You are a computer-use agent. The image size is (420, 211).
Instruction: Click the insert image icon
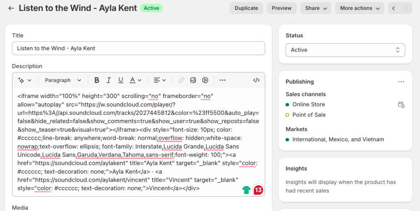click(193, 80)
